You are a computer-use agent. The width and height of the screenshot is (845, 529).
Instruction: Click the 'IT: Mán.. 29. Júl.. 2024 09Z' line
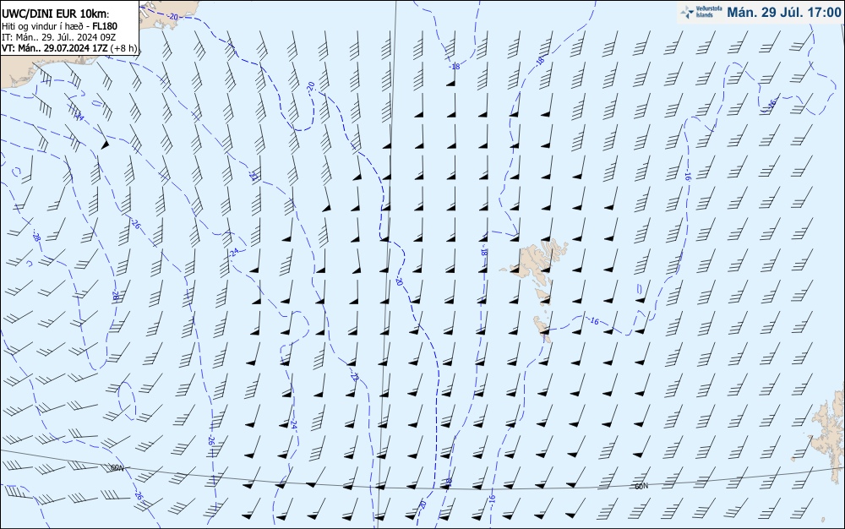coord(59,37)
